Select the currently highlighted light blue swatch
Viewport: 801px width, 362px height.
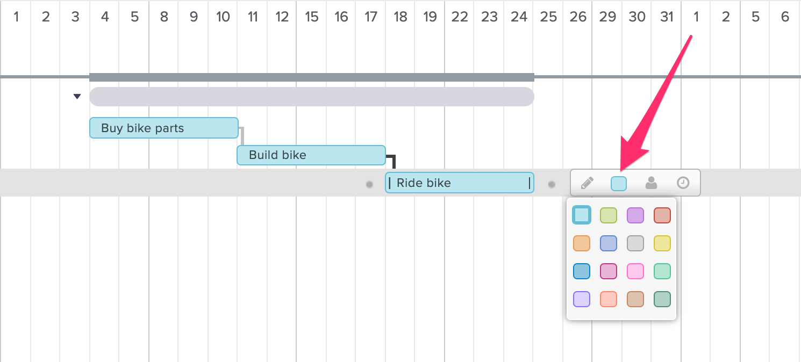coord(581,215)
